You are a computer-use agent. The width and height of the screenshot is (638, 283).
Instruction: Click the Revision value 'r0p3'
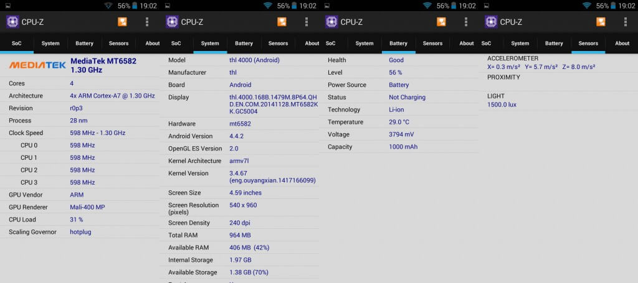(x=77, y=108)
